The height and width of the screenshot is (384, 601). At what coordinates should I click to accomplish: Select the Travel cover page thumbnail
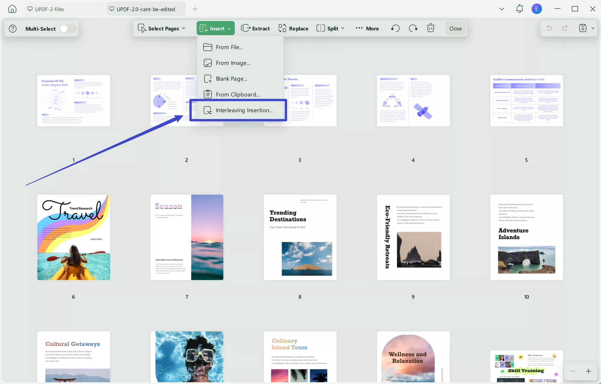74,237
